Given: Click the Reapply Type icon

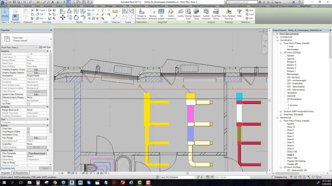Looking at the screenshot, I should click(x=196, y=14).
